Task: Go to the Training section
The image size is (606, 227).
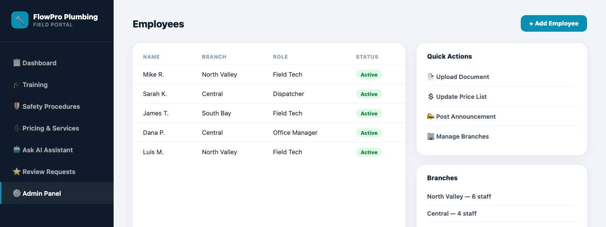Action: [x=57, y=85]
